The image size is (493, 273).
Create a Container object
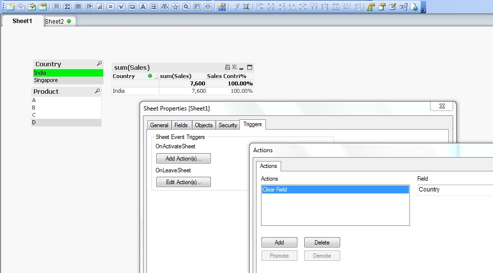click(197, 6)
